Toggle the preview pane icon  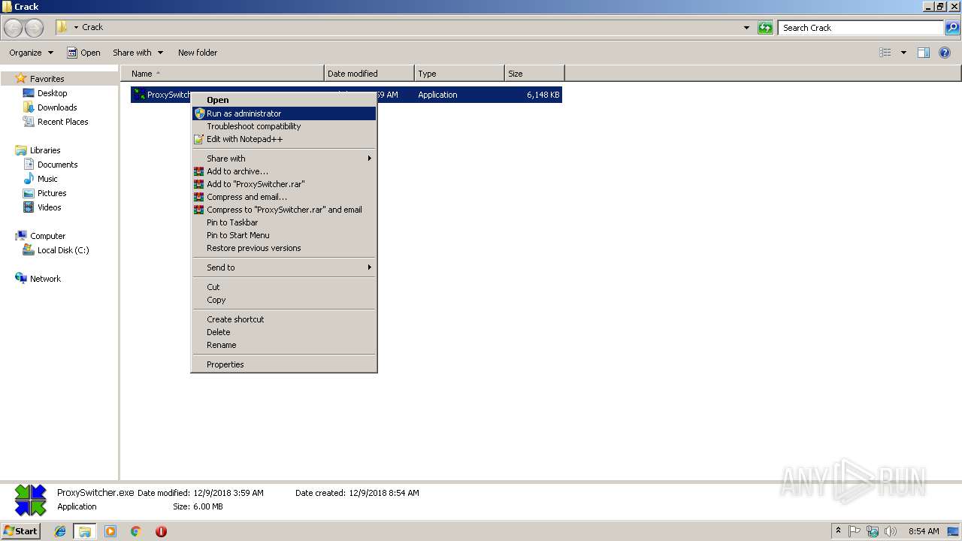(924, 53)
